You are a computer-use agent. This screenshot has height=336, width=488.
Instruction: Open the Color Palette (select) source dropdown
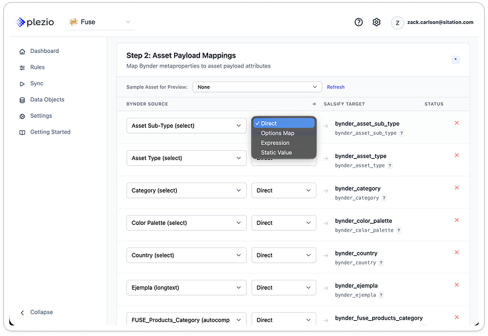tap(187, 222)
